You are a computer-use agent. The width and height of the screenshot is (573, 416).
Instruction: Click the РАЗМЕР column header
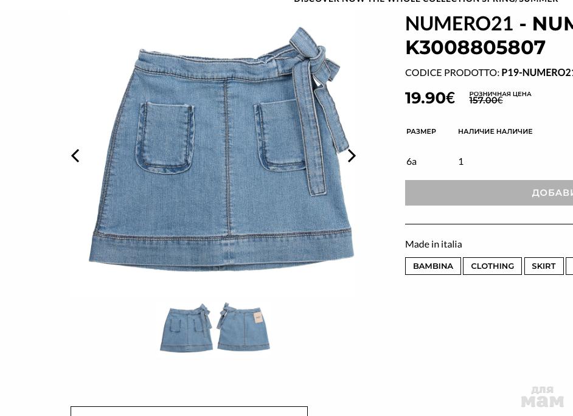point(421,131)
